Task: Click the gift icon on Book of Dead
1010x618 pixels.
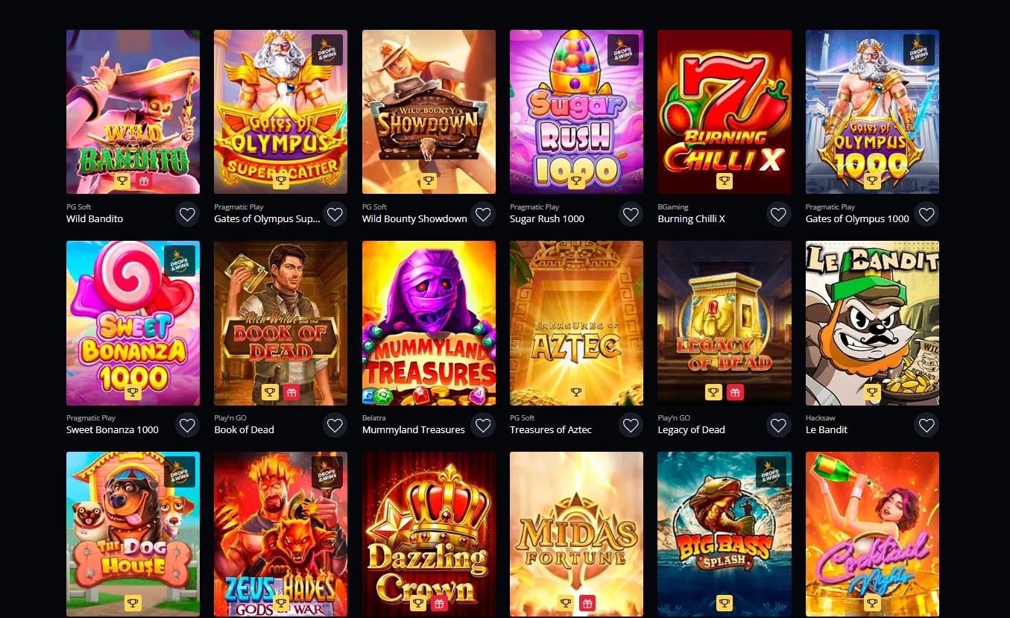Action: [291, 392]
